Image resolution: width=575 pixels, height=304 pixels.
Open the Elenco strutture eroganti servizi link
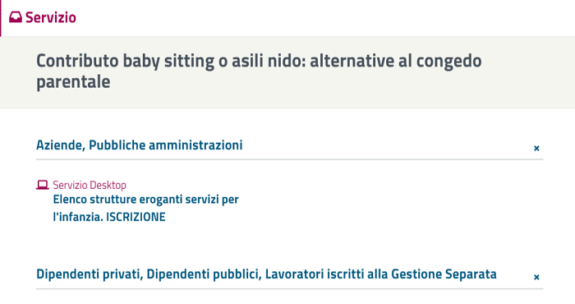click(x=146, y=208)
